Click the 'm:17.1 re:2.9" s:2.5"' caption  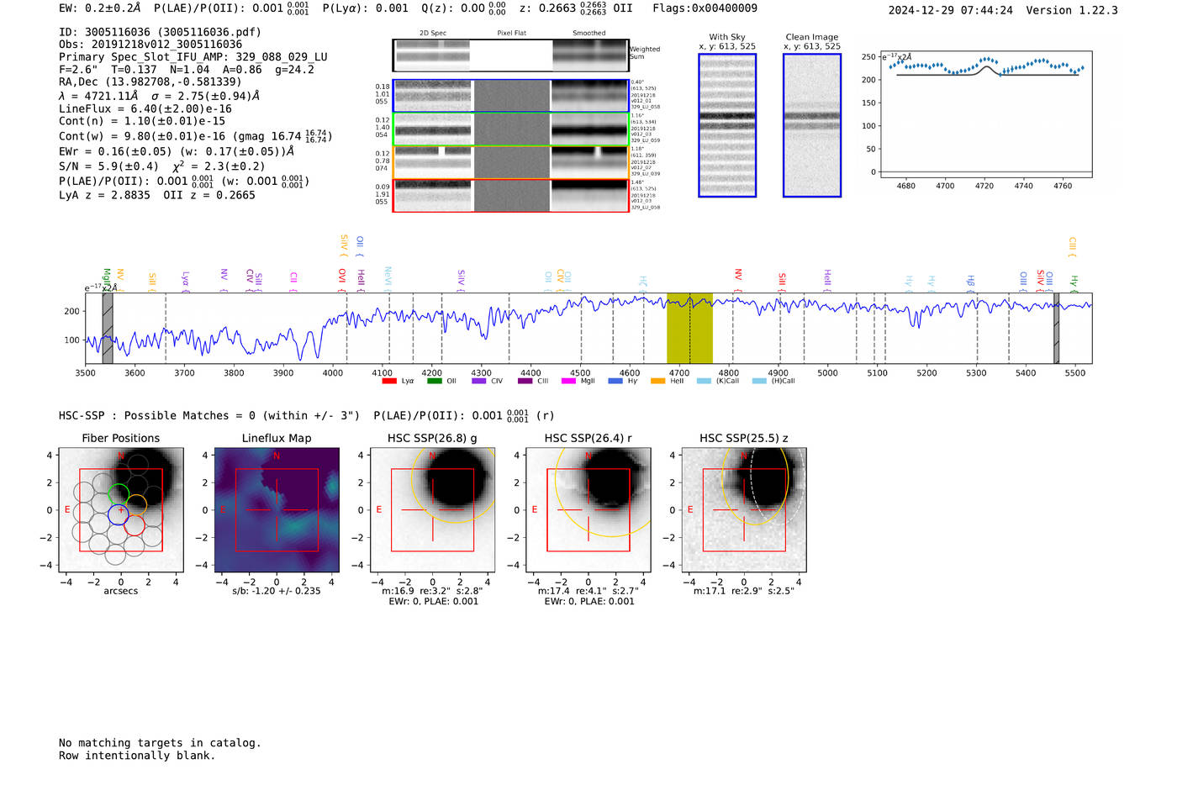pyautogui.click(x=743, y=591)
